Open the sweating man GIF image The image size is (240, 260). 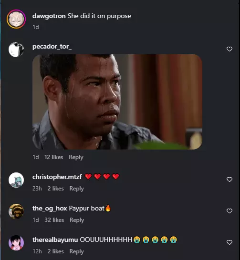[x=117, y=102]
